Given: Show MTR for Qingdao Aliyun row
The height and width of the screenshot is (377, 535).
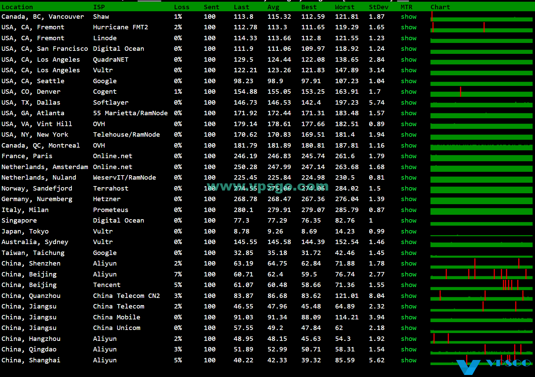Looking at the screenshot, I should coord(408,349).
